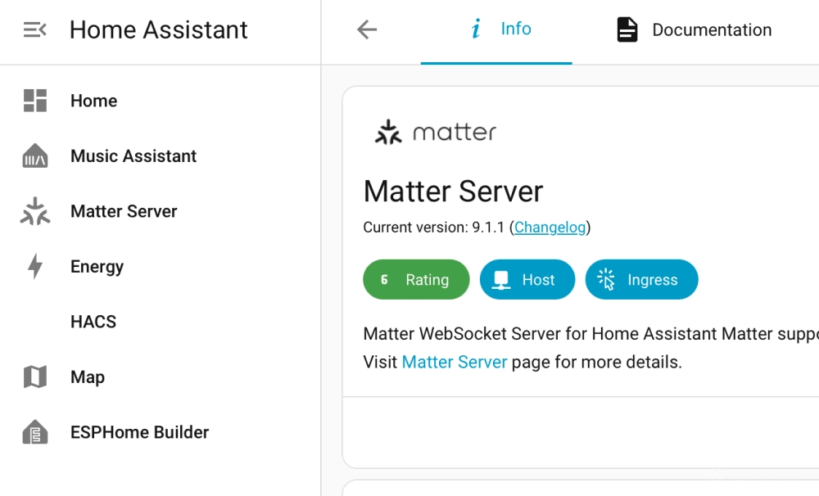Click the Home Assistant title text
The image size is (819, 496).
point(159,29)
